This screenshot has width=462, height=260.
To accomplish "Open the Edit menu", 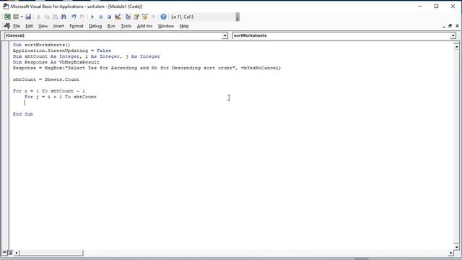I will point(29,26).
